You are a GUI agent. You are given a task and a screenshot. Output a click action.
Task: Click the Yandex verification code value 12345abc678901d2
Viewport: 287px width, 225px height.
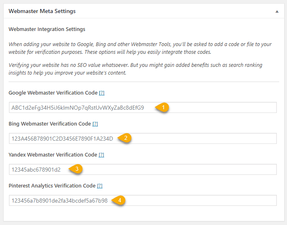pyautogui.click(x=36, y=170)
